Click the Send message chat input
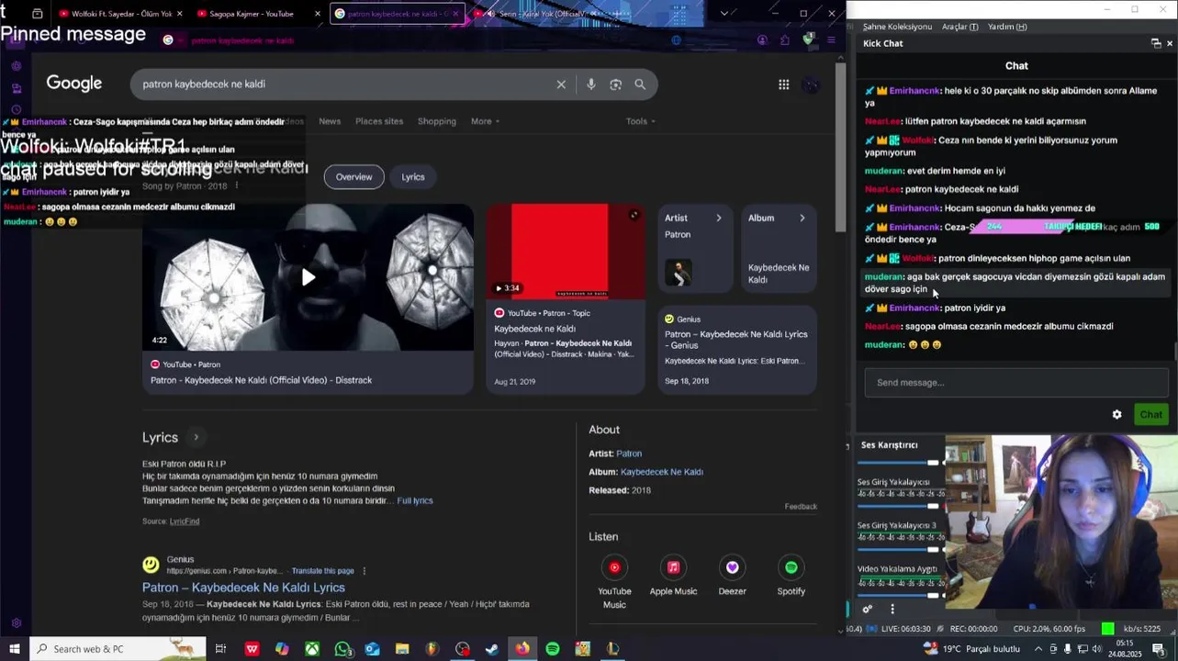 [1015, 383]
